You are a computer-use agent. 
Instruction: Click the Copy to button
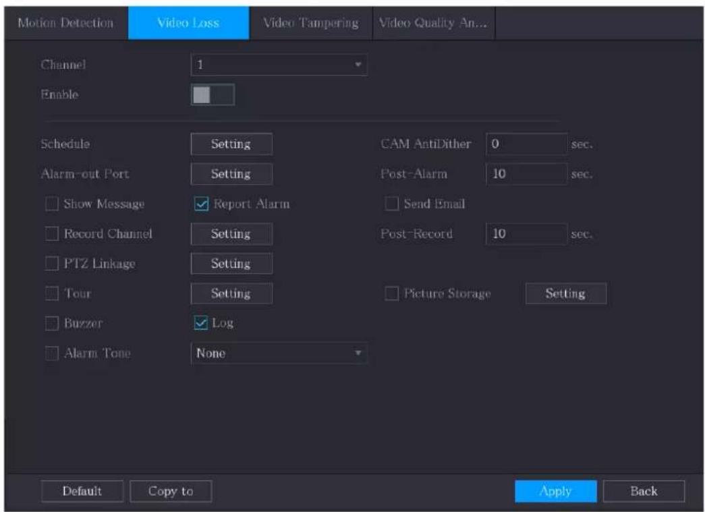tap(171, 491)
